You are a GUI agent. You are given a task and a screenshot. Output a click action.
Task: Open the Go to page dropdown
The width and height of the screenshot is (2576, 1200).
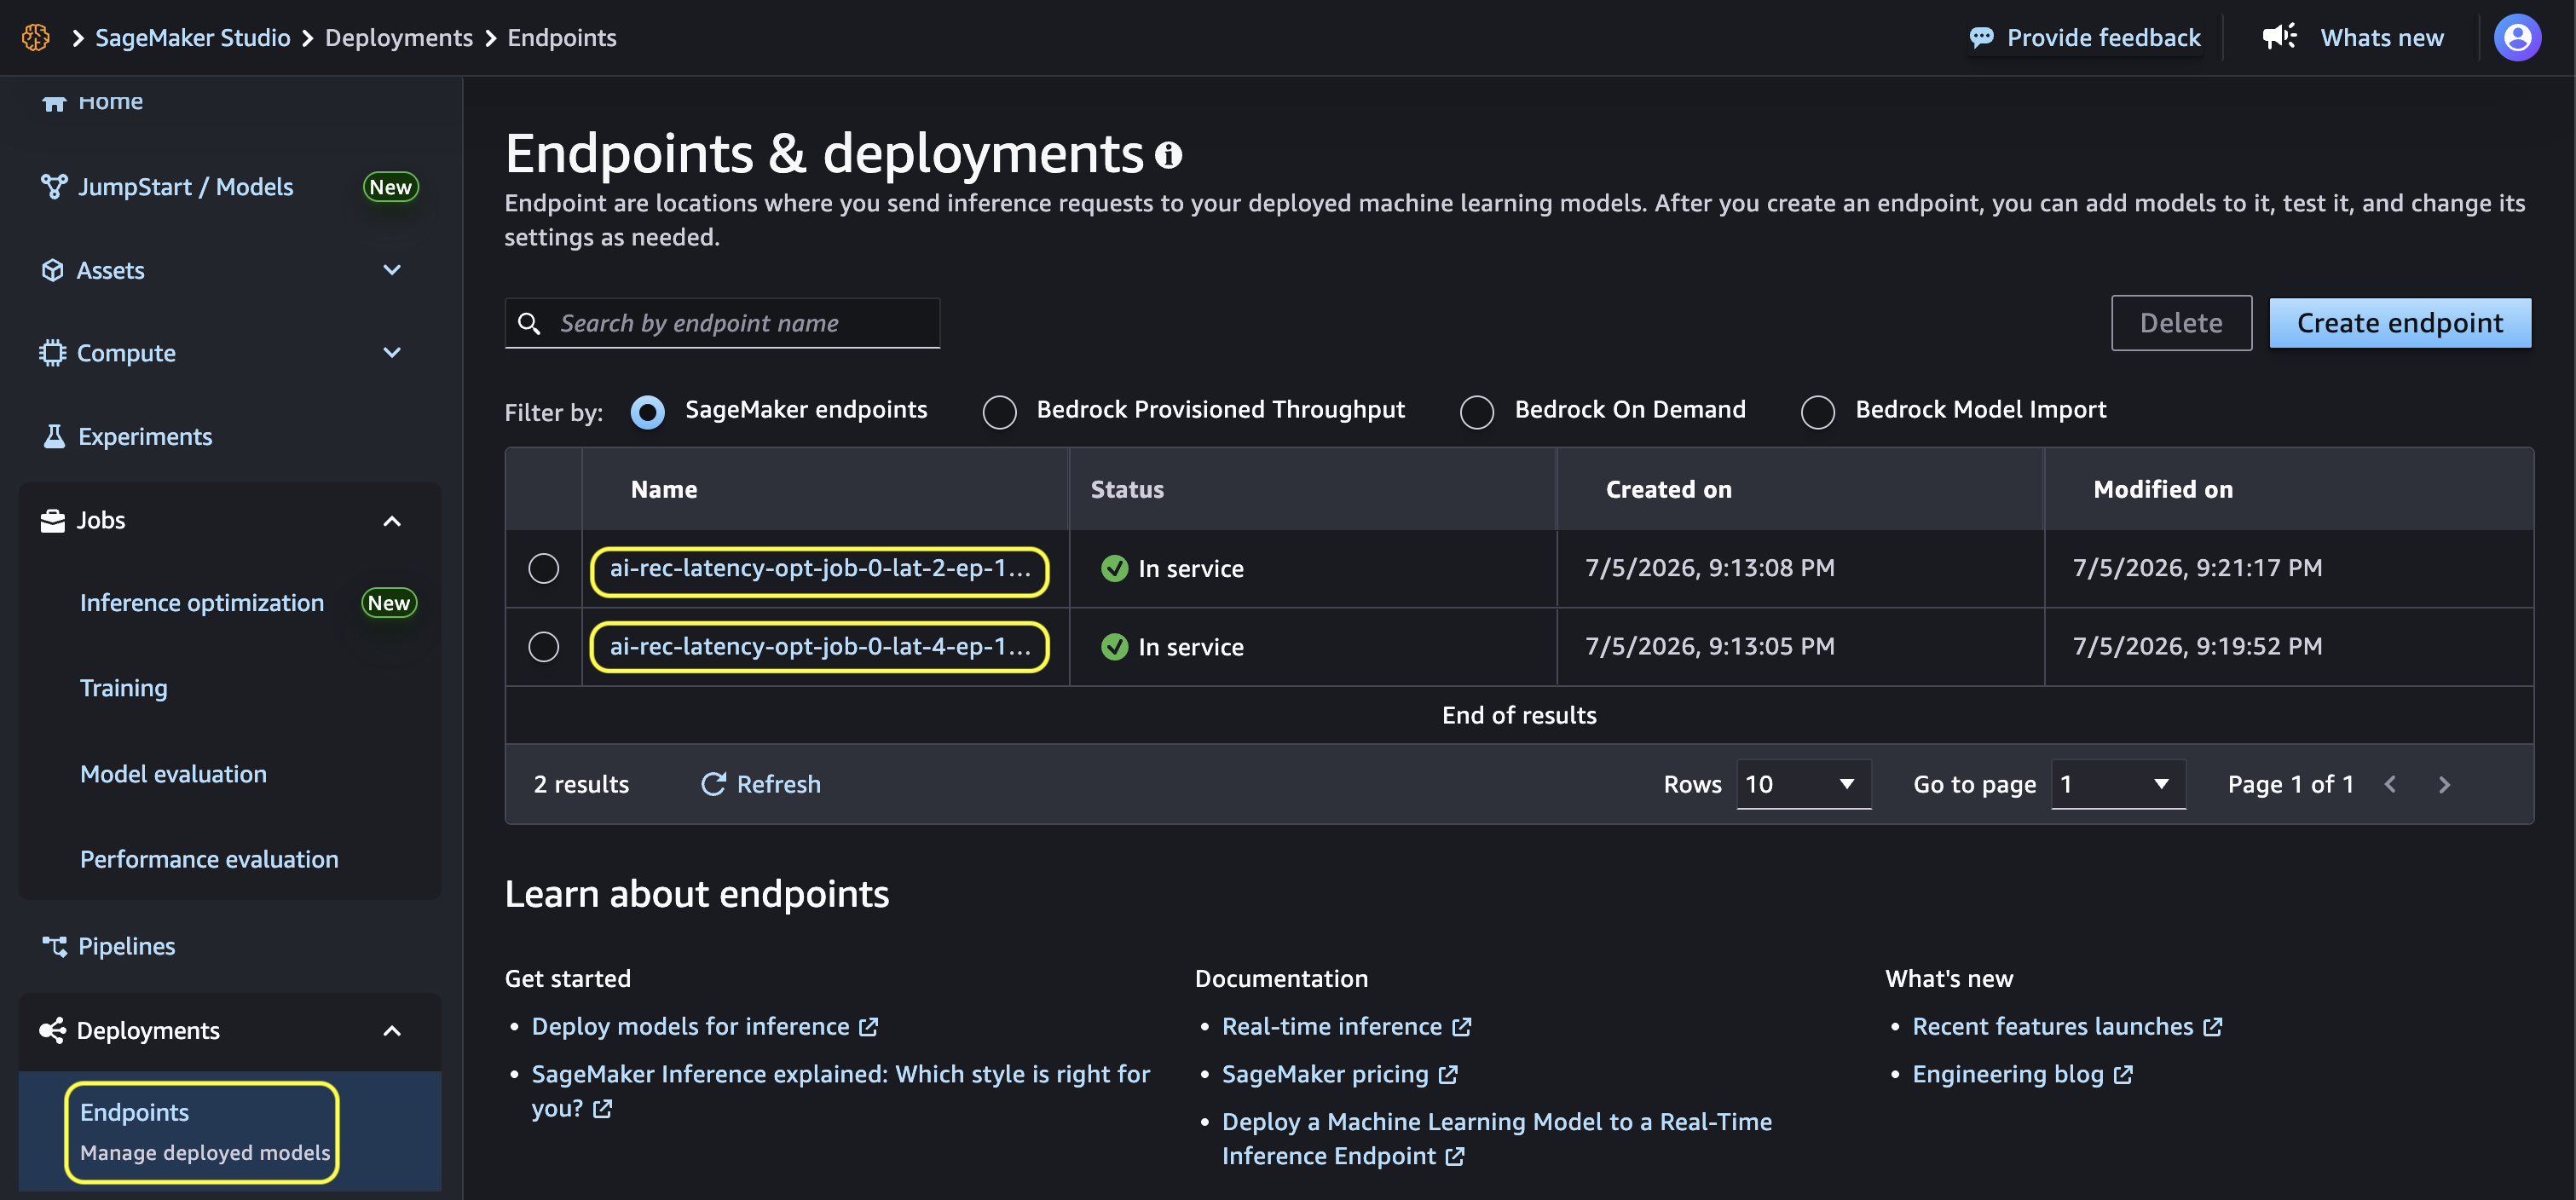(x=2118, y=784)
